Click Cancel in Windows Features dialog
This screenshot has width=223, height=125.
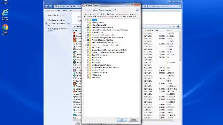(x=133, y=120)
